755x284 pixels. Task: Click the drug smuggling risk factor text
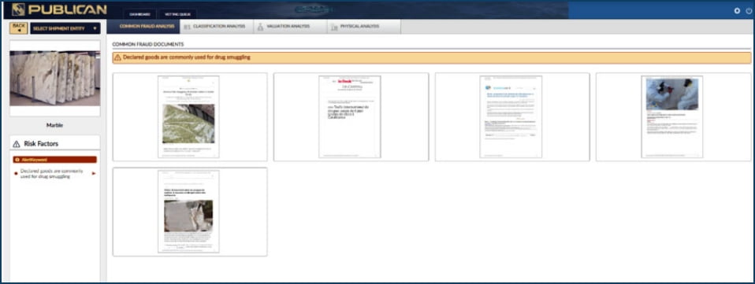point(51,174)
